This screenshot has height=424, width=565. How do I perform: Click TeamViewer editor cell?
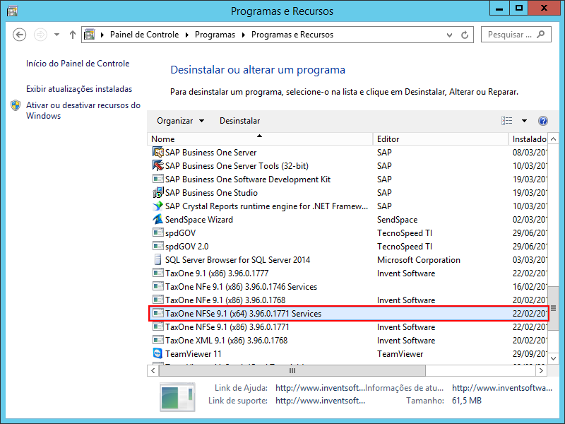(400, 354)
